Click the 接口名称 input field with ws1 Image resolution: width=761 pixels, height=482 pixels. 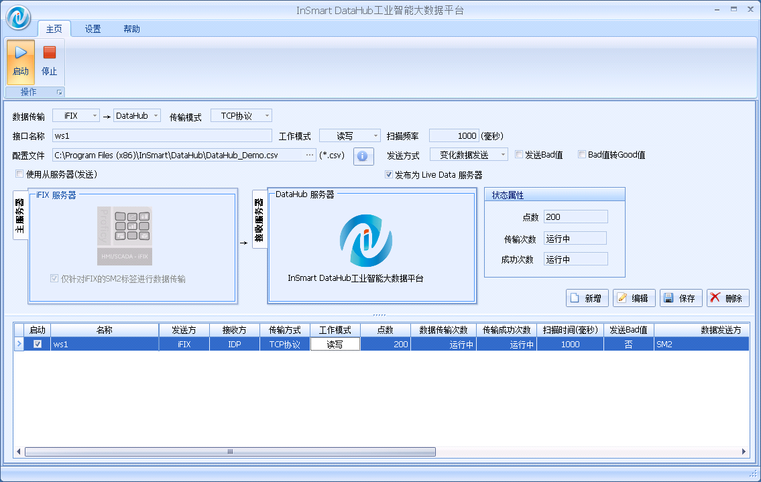162,136
